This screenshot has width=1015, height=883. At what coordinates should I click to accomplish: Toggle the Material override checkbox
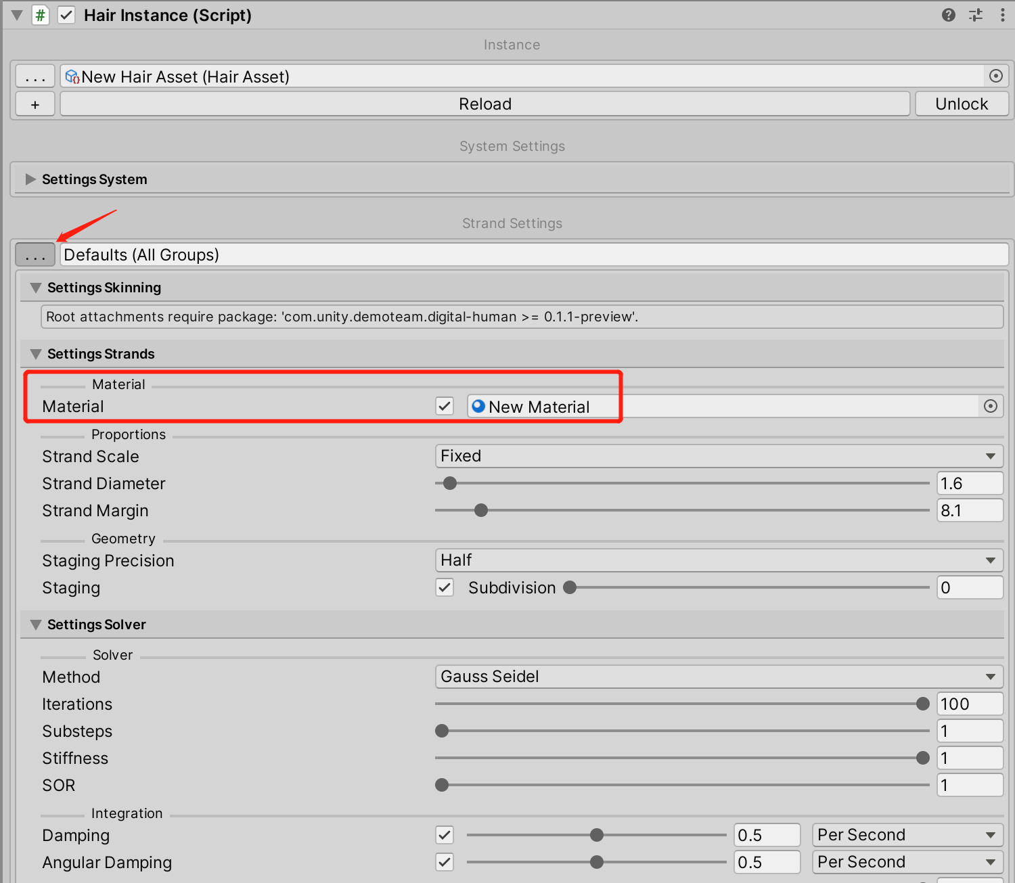[x=445, y=406]
